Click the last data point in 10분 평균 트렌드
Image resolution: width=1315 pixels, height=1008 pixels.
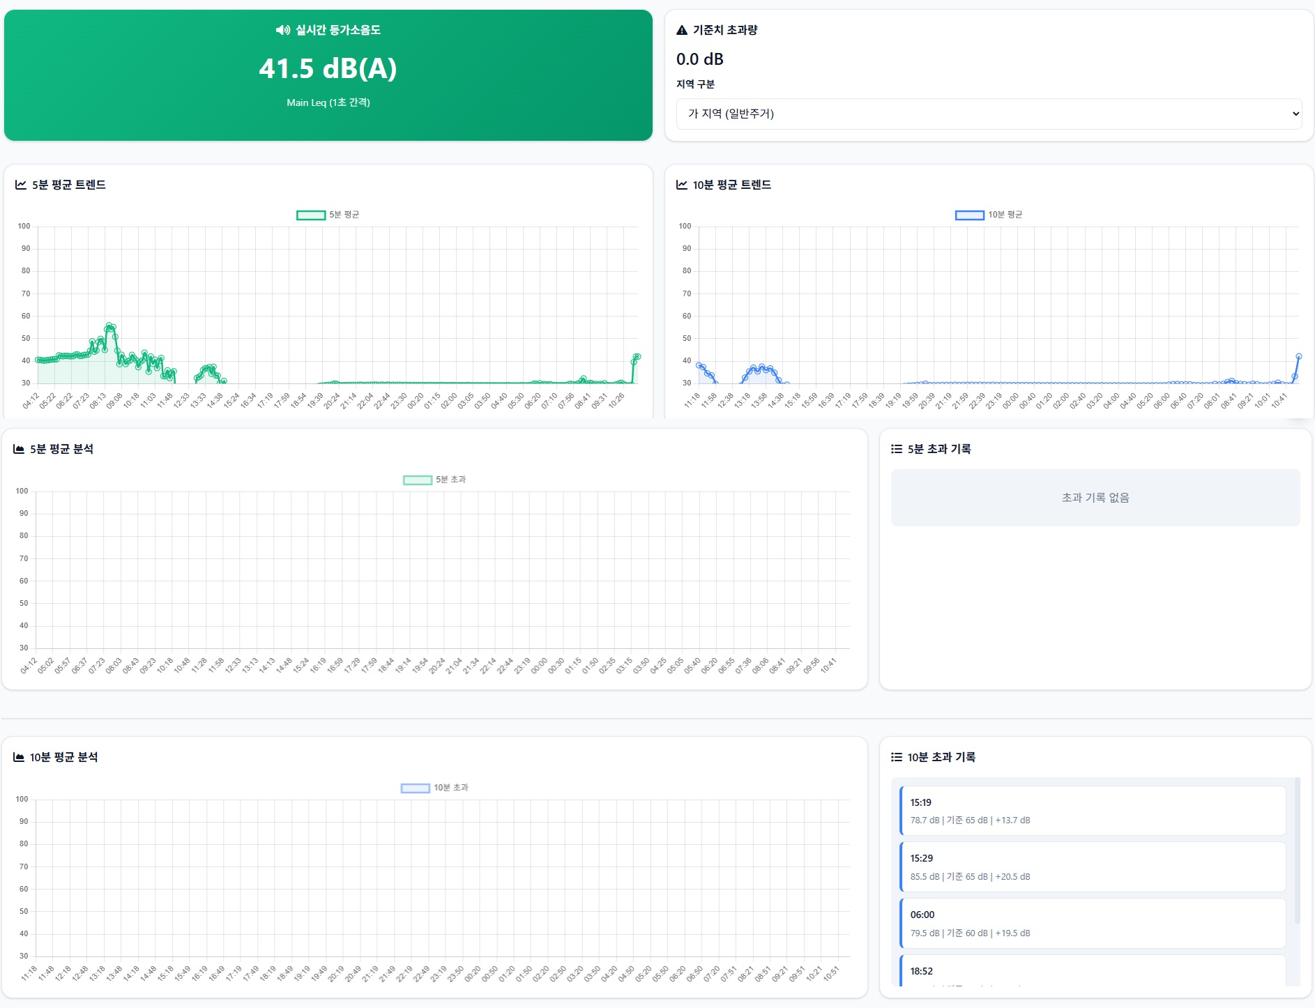coord(1299,356)
